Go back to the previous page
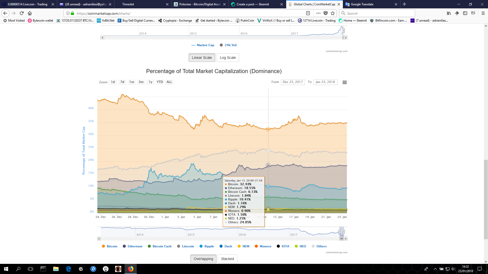The image size is (488, 274). point(5,13)
